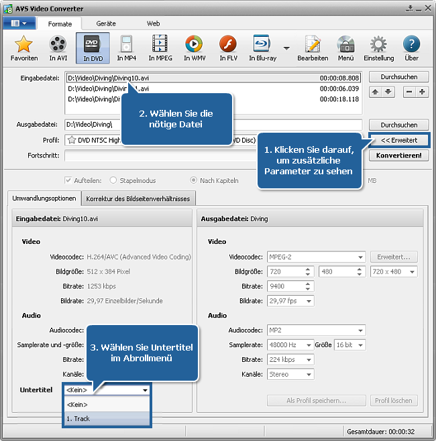Open the Über help icon
This screenshot has width=436, height=441.
pos(411,48)
